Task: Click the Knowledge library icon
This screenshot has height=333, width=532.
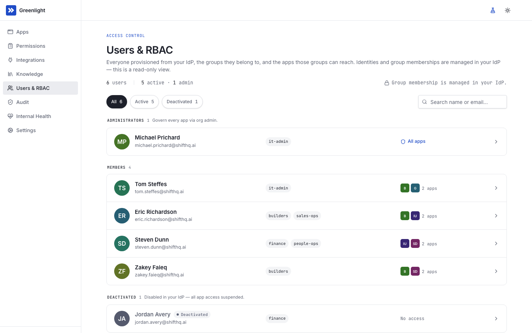Action: [x=10, y=74]
